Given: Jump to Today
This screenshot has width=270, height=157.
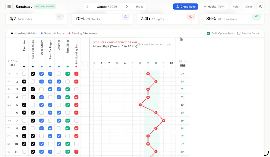Looking at the screenshot, I should 139,7.
